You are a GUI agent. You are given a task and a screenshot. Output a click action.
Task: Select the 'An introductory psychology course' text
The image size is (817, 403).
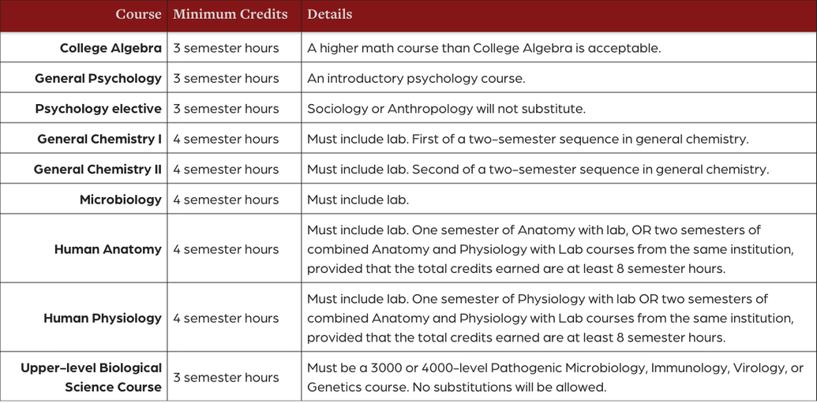click(415, 78)
